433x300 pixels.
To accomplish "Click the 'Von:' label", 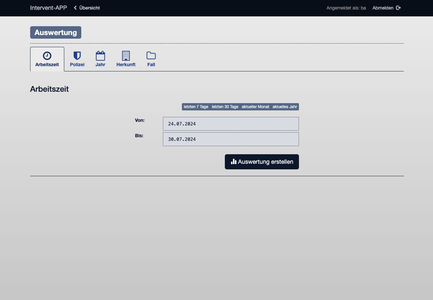I will (140, 120).
